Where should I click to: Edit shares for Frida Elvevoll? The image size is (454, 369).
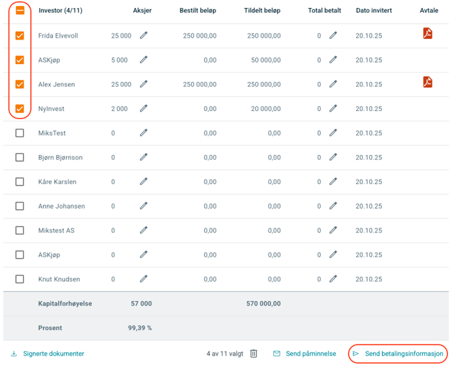pyautogui.click(x=143, y=36)
